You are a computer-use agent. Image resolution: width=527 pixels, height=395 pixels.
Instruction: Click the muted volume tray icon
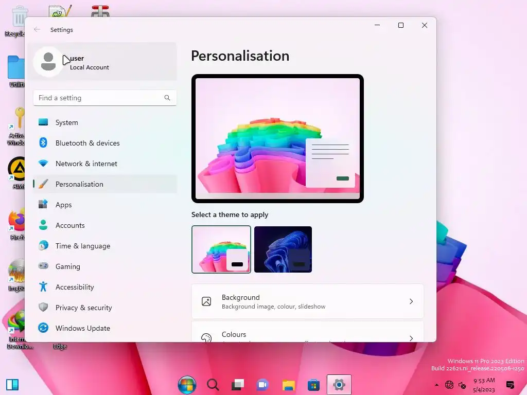(462, 385)
